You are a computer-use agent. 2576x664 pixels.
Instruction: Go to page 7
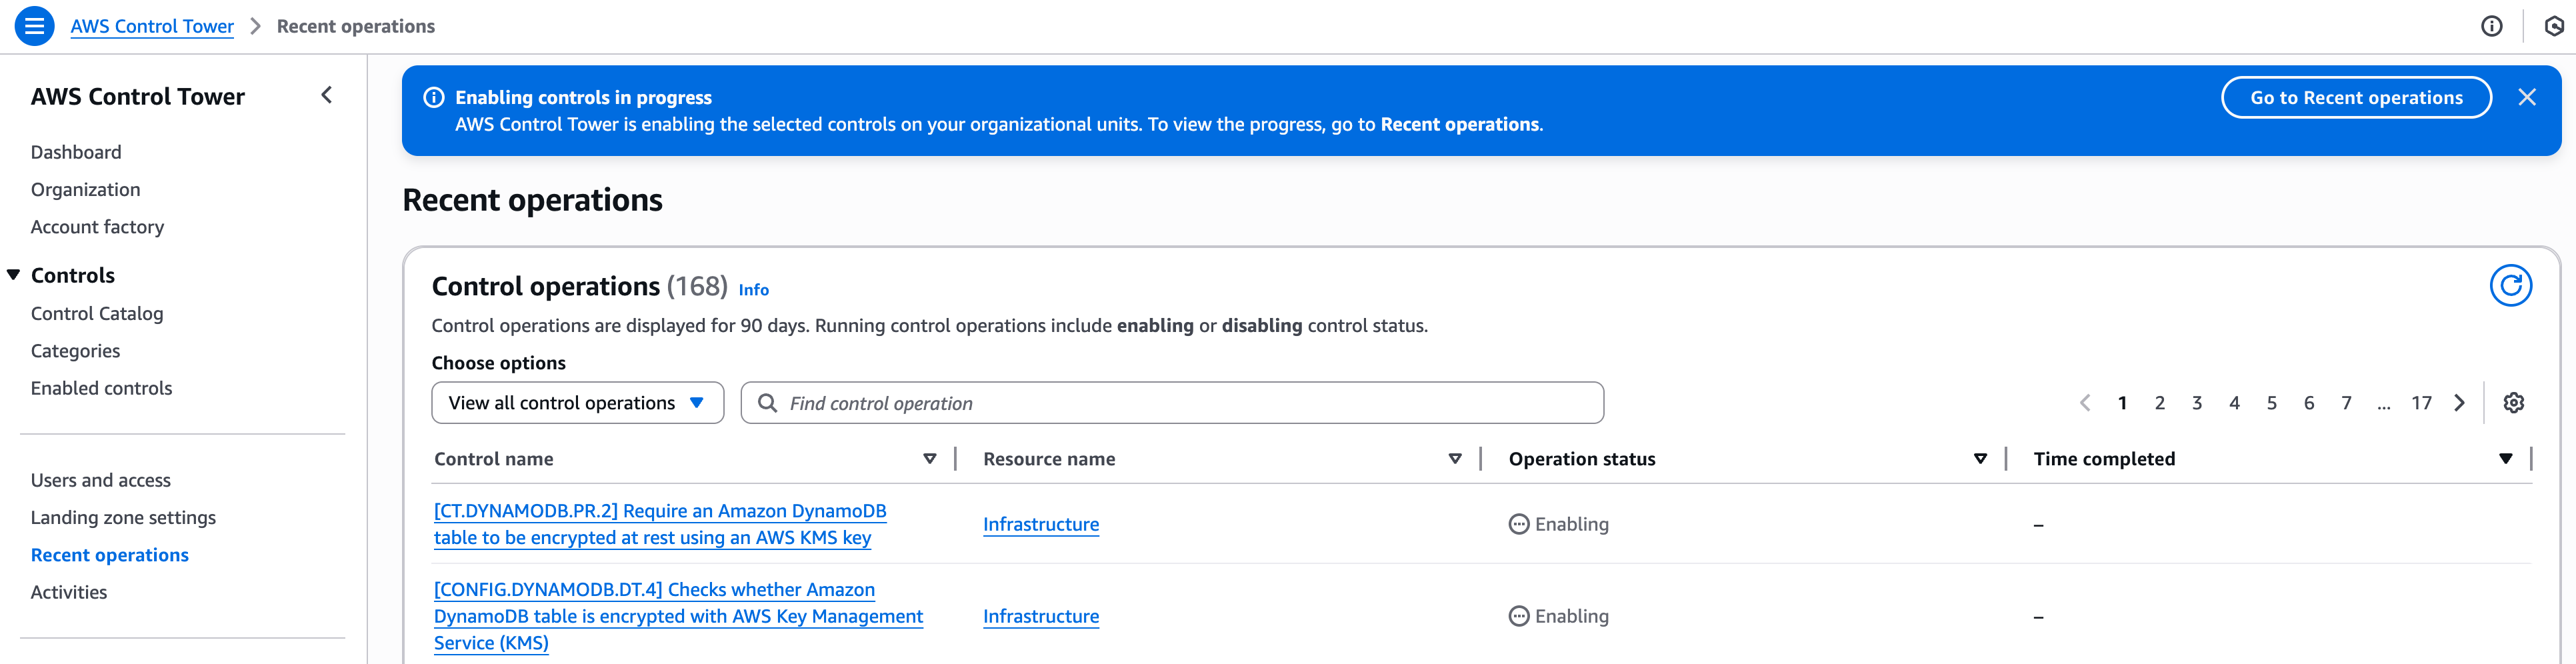(x=2346, y=403)
